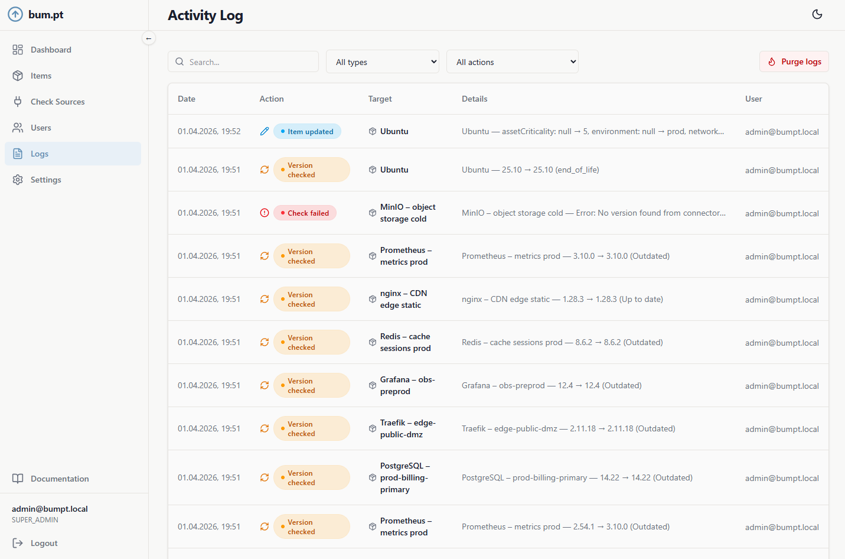Screen dimensions: 845x559
Task: Toggle dark mode with the moon icon
Action: (x=817, y=14)
